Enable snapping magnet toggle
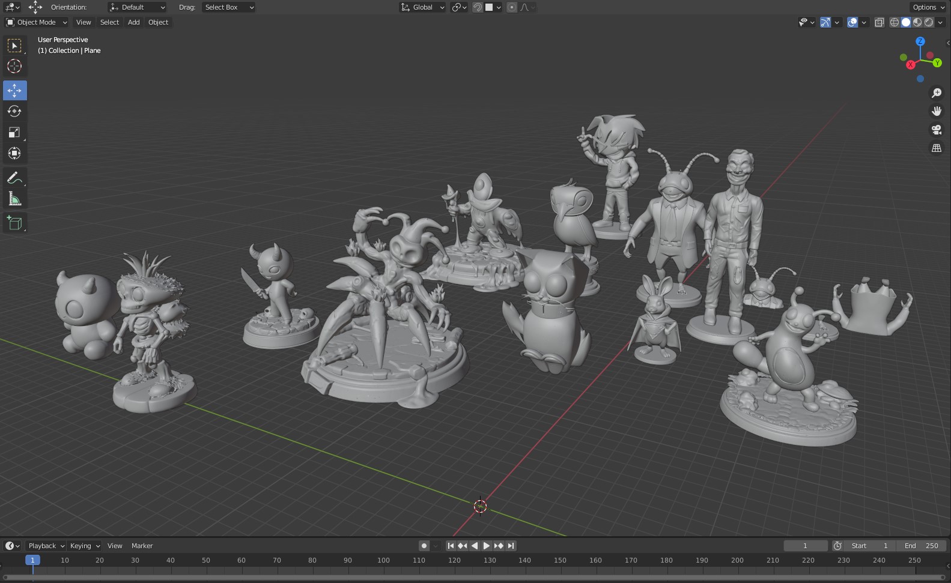The width and height of the screenshot is (951, 583). [478, 7]
